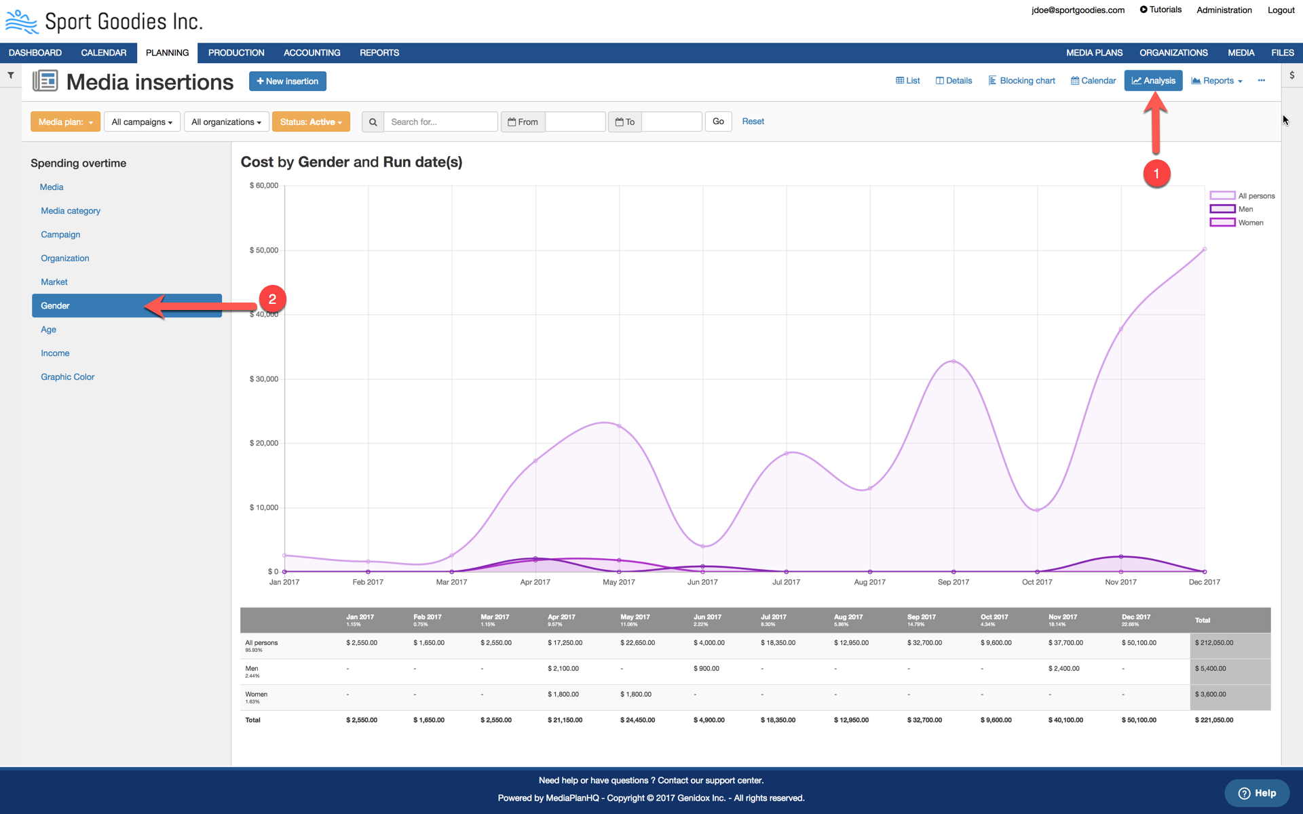Open the All campaigns dropdown
The image size is (1303, 814).
point(142,122)
